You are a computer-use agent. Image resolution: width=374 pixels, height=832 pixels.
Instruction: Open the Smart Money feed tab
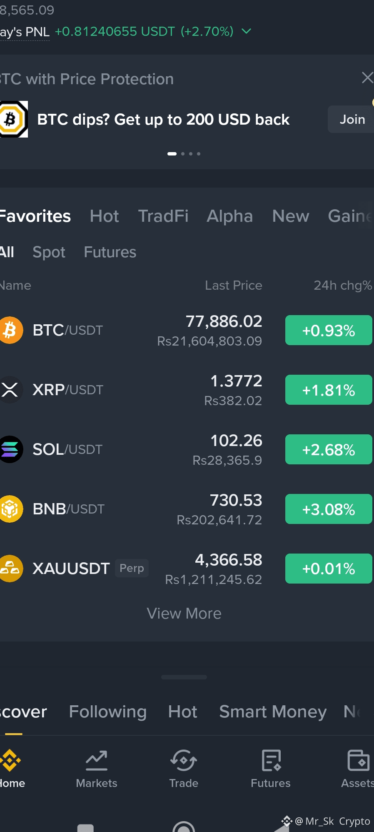[x=273, y=712]
